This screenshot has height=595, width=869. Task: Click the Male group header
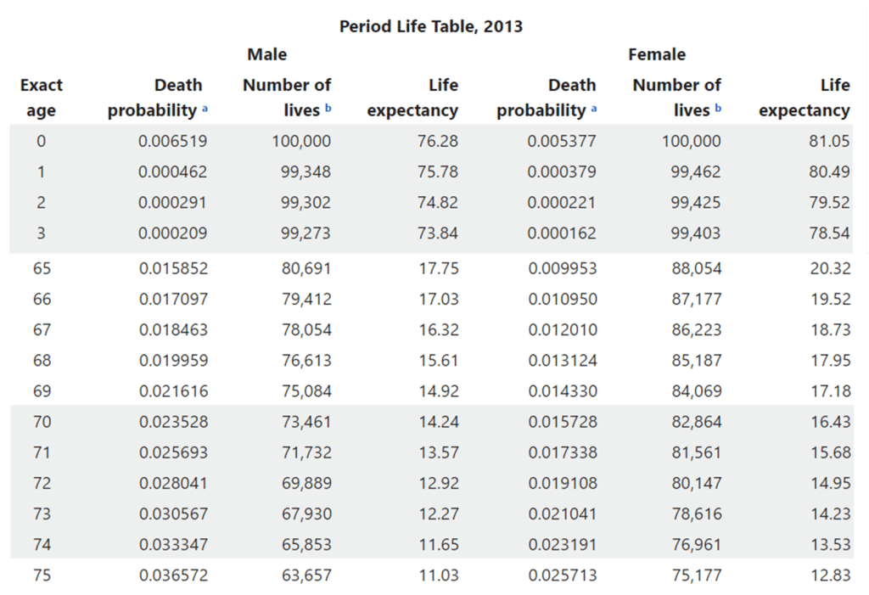point(267,54)
